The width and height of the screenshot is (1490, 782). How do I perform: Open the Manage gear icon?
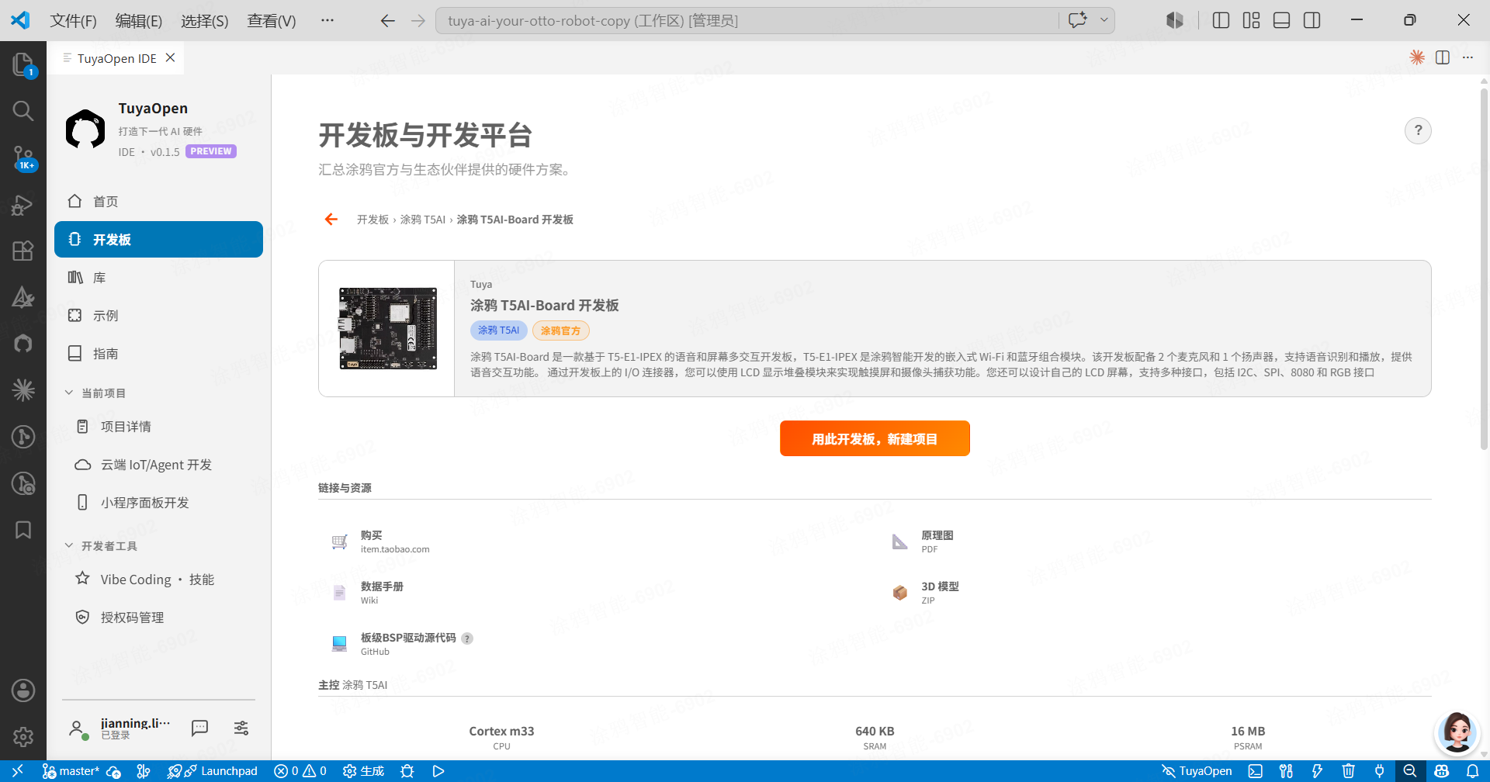point(23,736)
